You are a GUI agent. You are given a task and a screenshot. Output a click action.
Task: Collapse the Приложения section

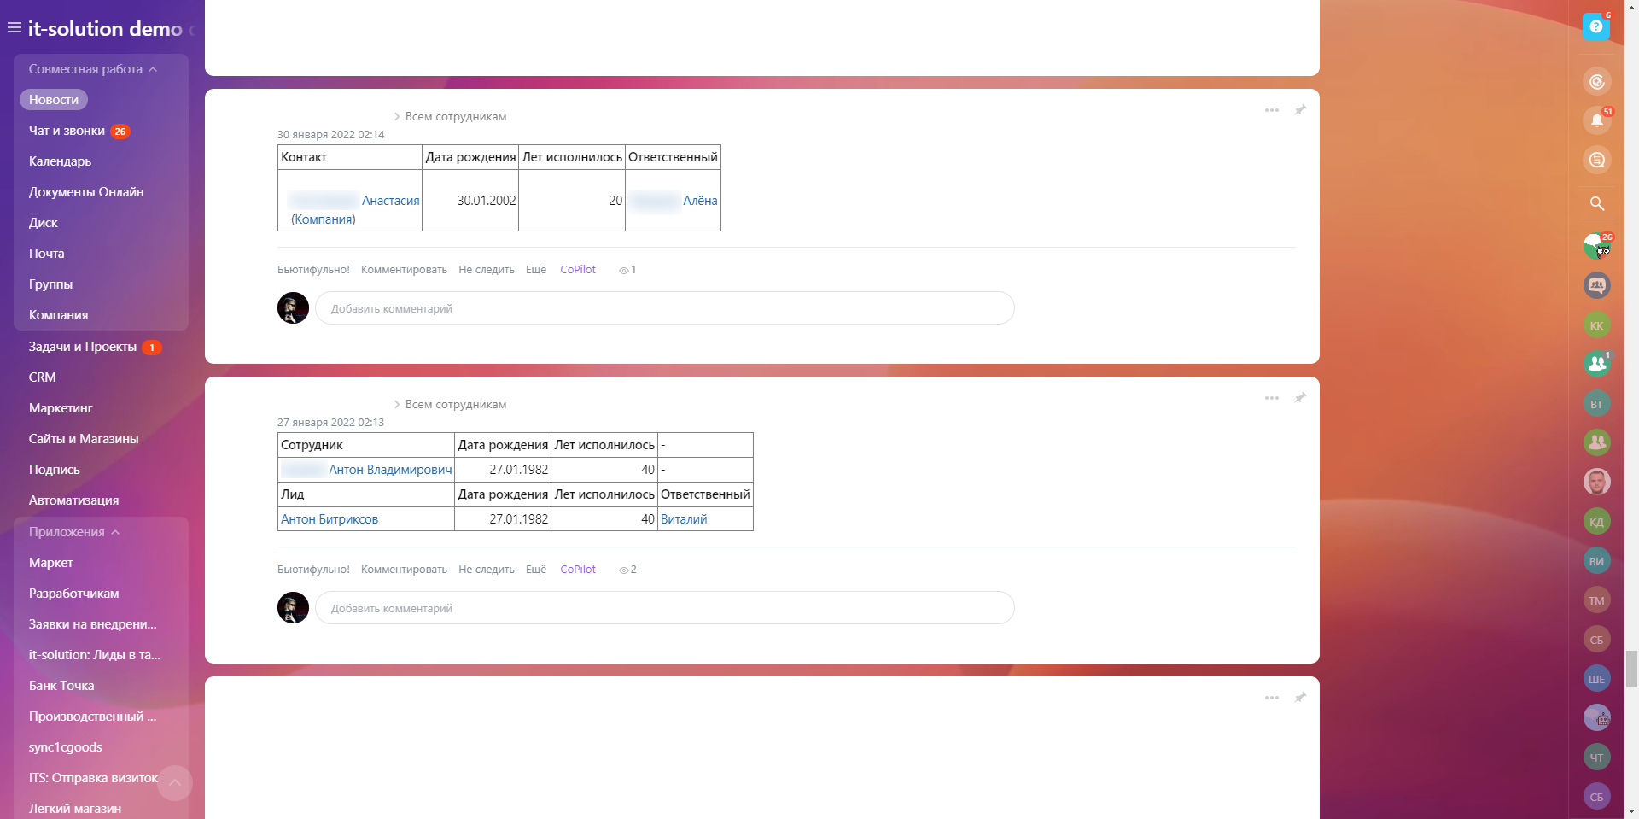coord(74,532)
